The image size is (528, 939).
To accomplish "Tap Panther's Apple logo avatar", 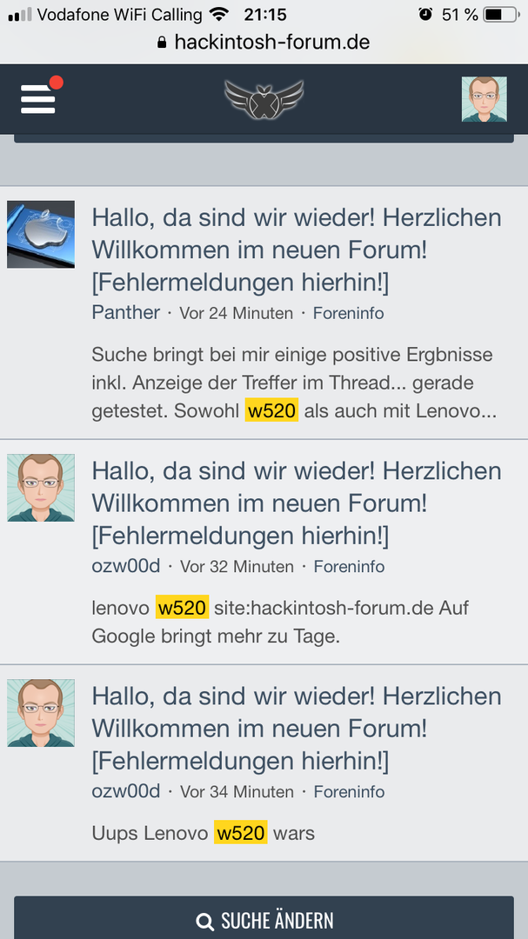I will pyautogui.click(x=41, y=234).
